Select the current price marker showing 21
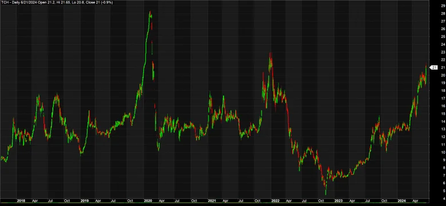446x206 pixels. (x=434, y=67)
